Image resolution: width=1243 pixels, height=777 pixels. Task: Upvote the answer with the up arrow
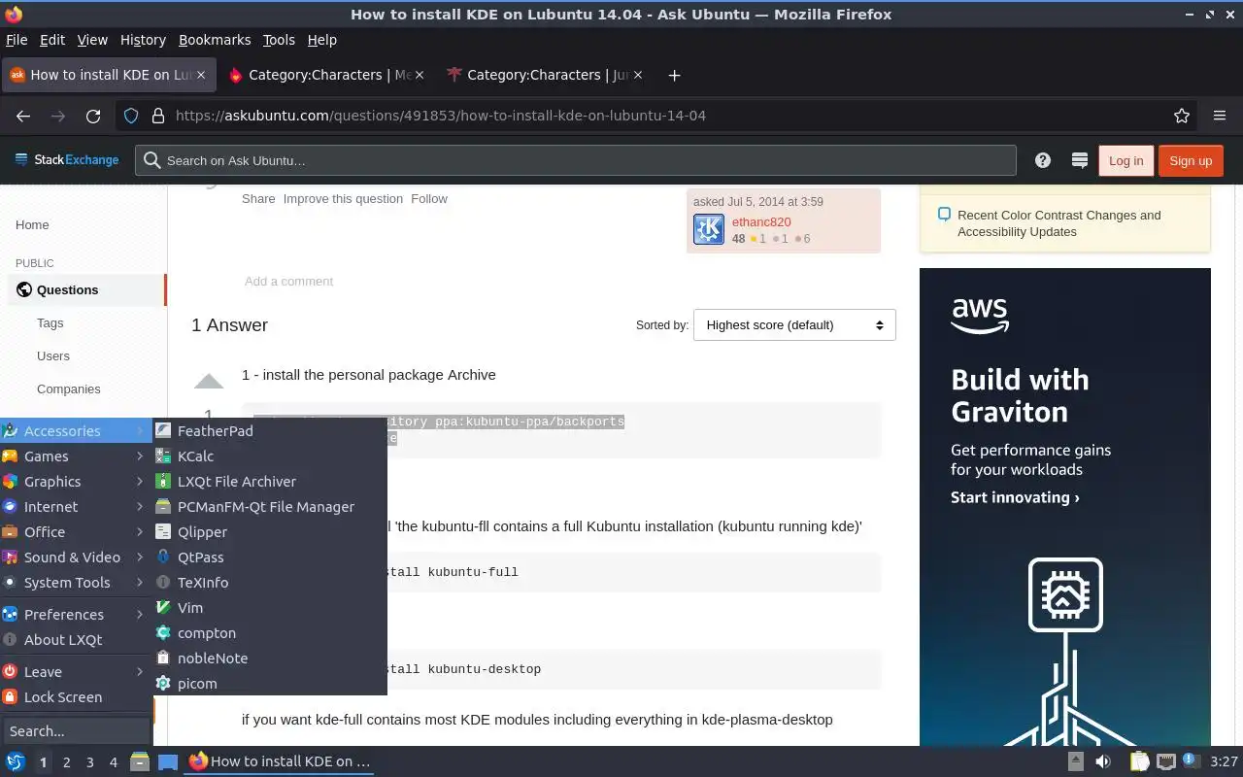tap(209, 381)
